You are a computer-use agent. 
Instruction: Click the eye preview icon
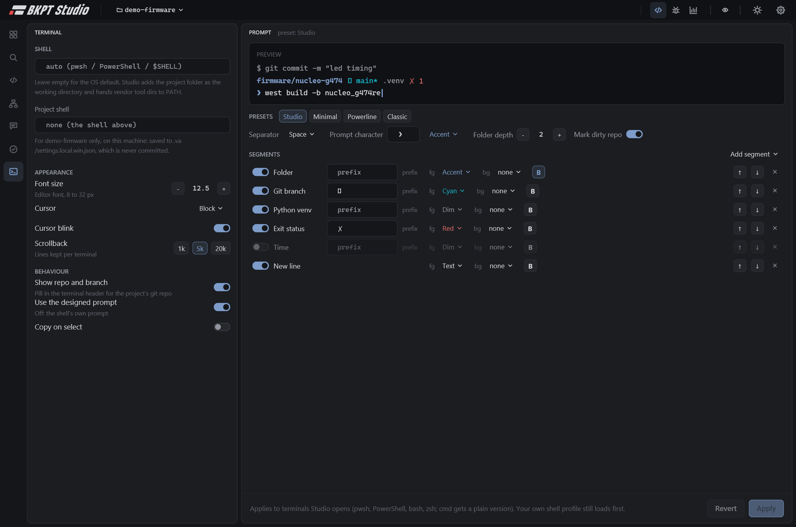click(x=725, y=10)
